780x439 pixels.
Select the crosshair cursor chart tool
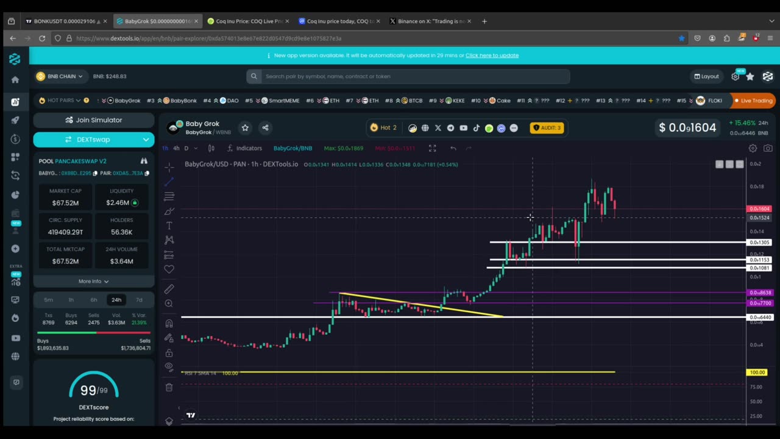[x=169, y=166]
